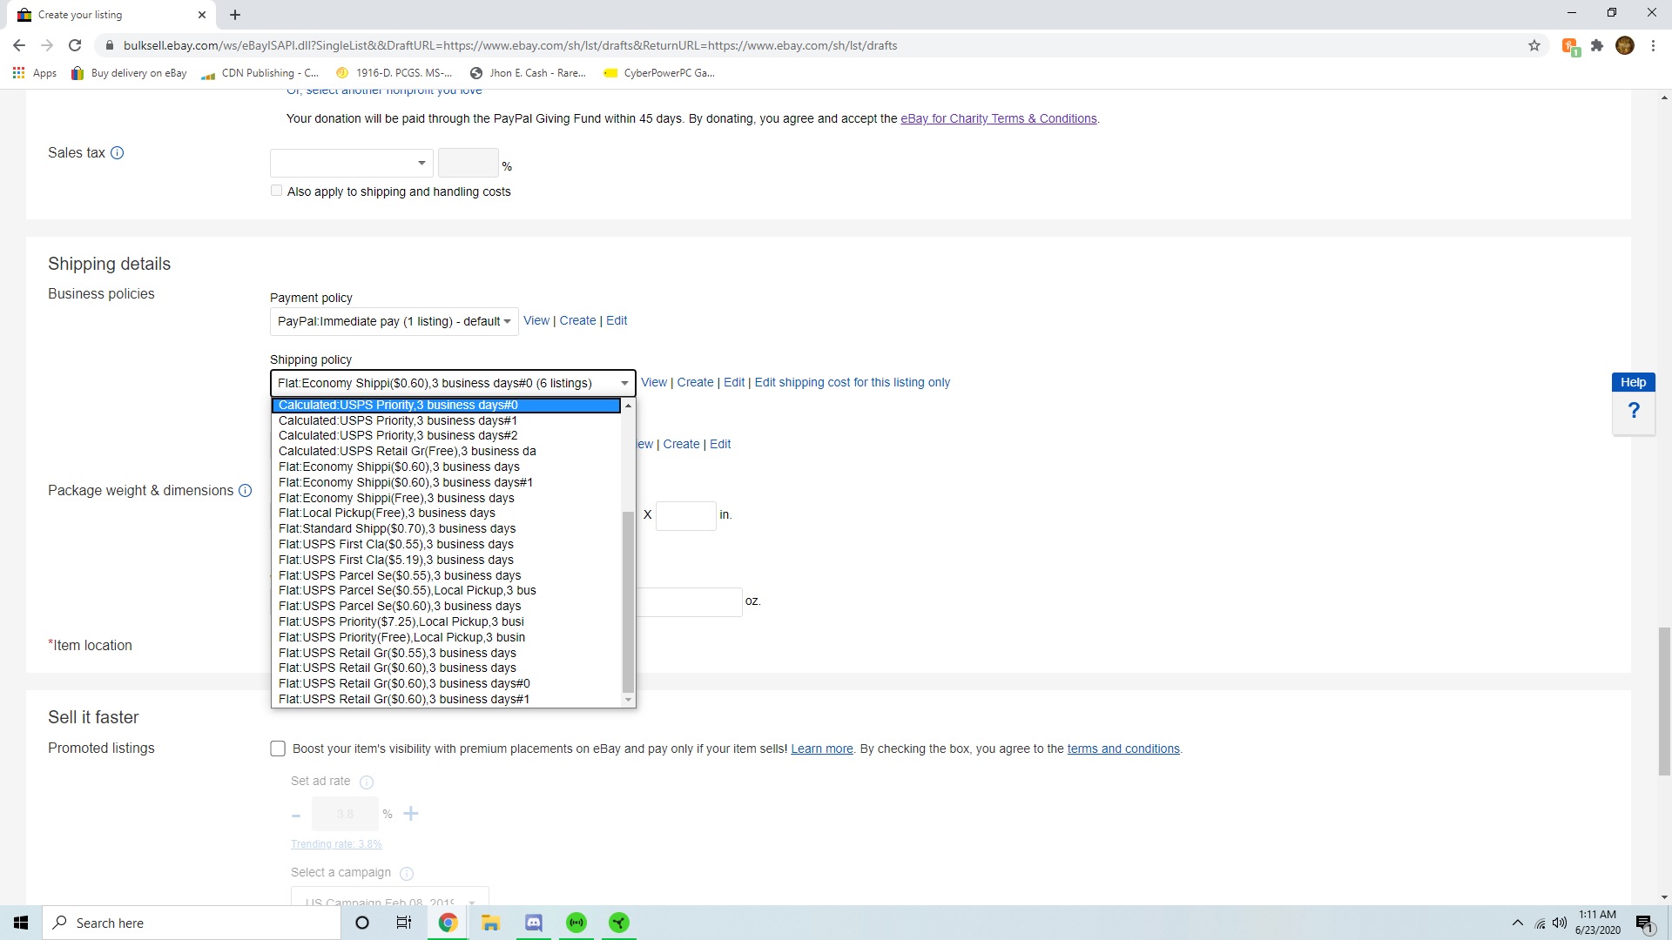Increase ad rate with plus icon
Image resolution: width=1672 pixels, height=940 pixels.
pos(411,814)
